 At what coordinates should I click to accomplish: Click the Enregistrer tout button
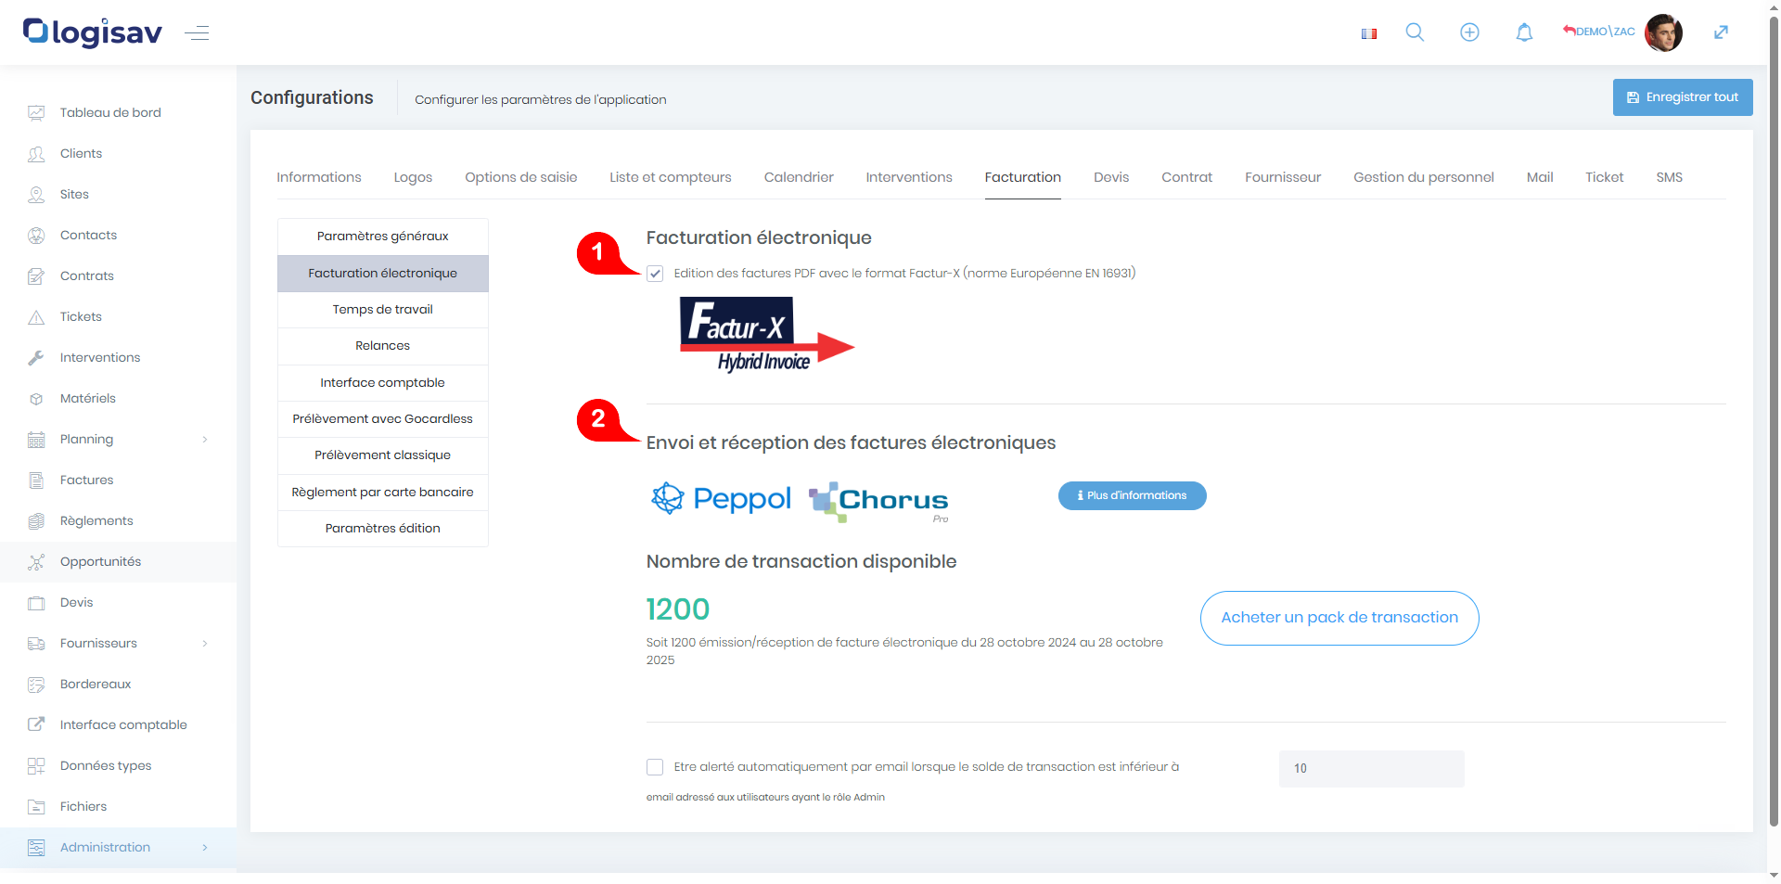pyautogui.click(x=1682, y=97)
